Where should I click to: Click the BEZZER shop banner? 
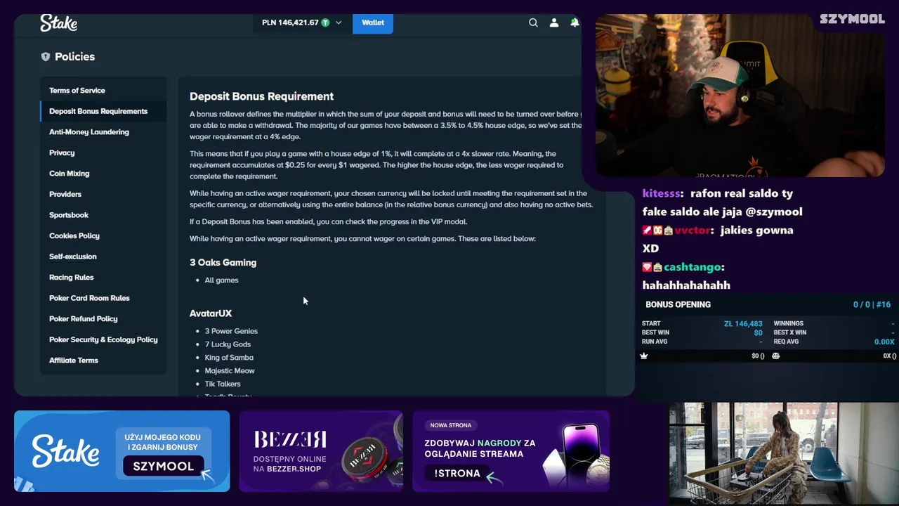click(x=321, y=451)
